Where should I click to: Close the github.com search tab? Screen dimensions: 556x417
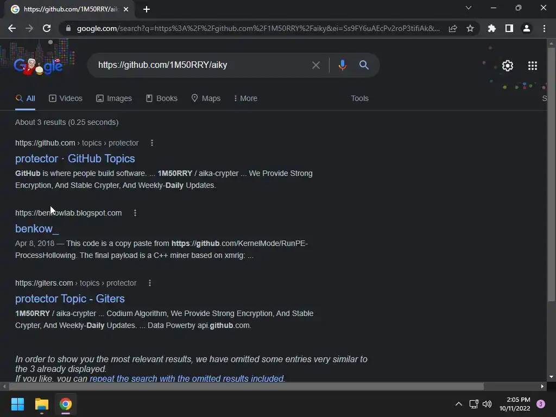(x=126, y=9)
